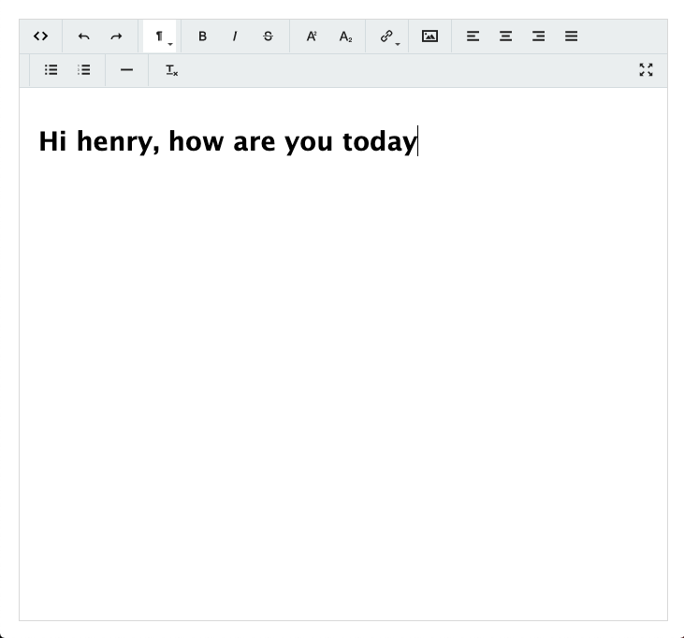Insert an image
Viewport: 684px width, 638px height.
429,36
